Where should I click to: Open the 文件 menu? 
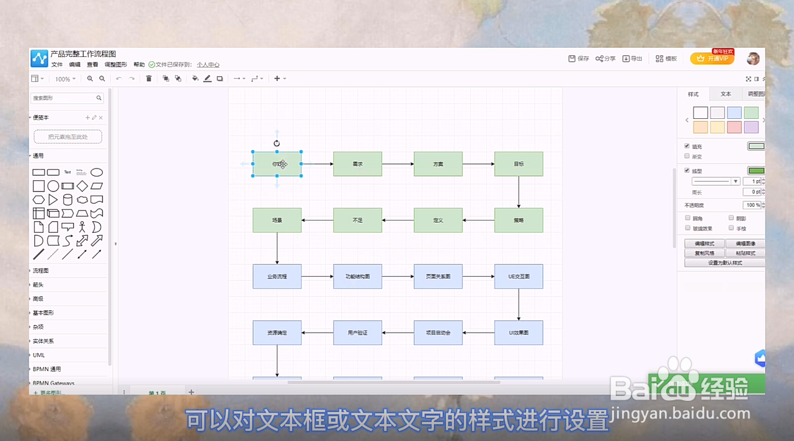click(56, 64)
